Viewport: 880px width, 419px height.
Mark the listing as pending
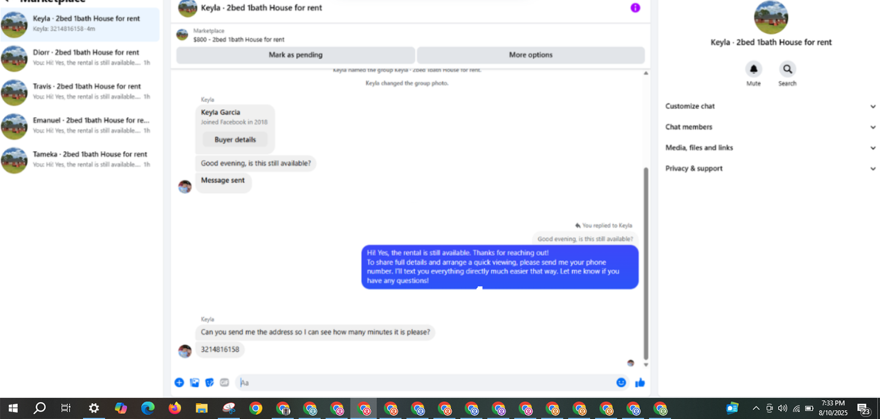pyautogui.click(x=295, y=55)
